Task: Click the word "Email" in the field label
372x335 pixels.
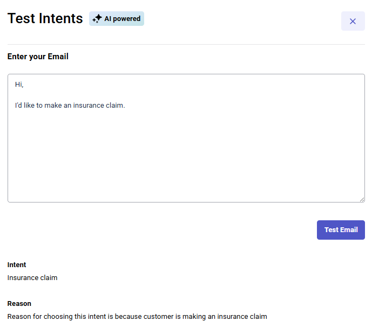Action: [x=58, y=57]
